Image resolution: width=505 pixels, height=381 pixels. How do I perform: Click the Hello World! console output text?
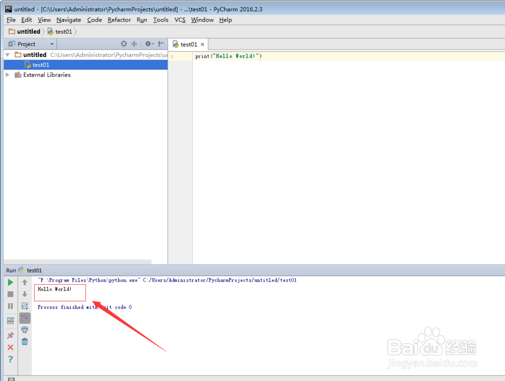pos(55,289)
